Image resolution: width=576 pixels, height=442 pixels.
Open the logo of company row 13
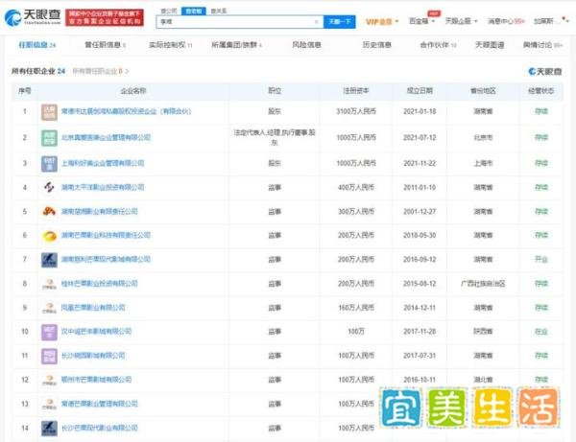coord(49,405)
